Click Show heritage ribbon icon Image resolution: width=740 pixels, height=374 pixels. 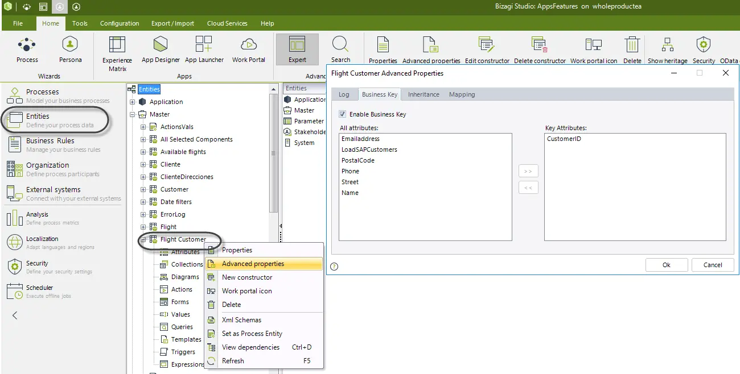pyautogui.click(x=668, y=50)
